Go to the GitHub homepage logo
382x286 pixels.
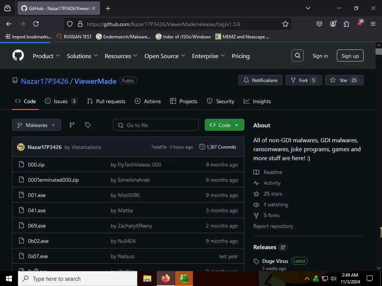pyautogui.click(x=18, y=55)
